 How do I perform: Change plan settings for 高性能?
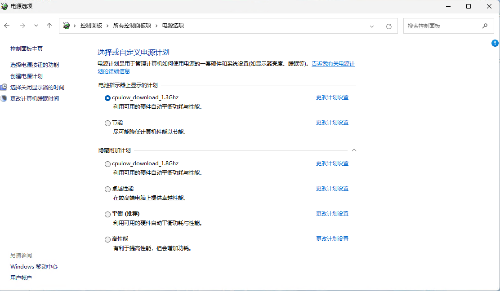(332, 239)
